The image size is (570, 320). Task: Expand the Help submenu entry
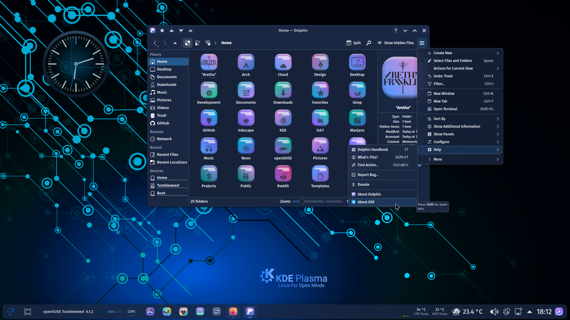point(460,150)
